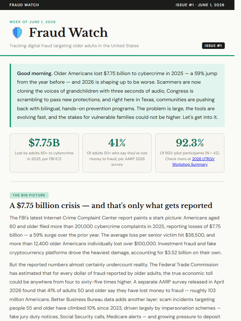Click the bold Good morning greeting

point(34,73)
